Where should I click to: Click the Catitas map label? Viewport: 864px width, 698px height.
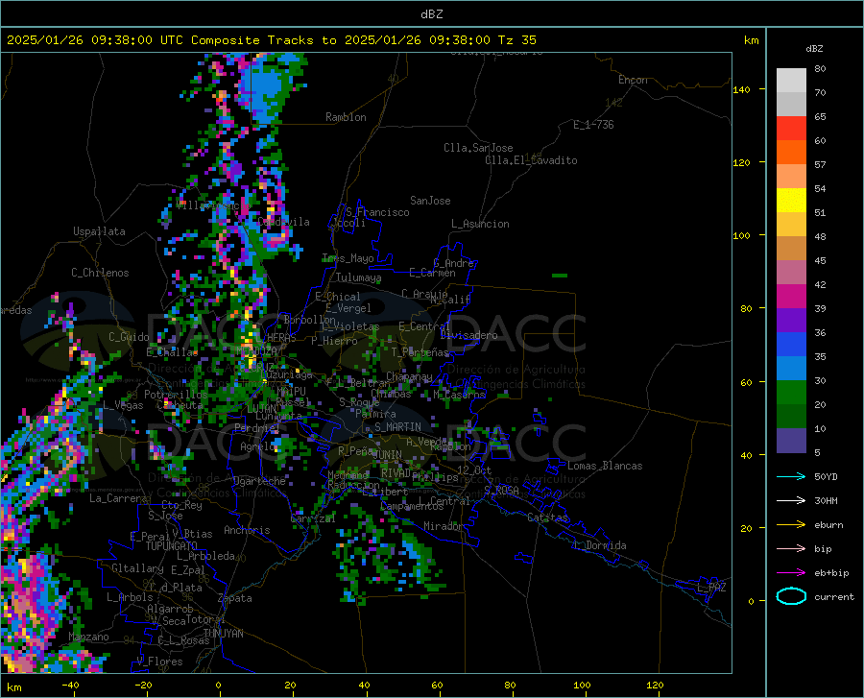tap(548, 517)
